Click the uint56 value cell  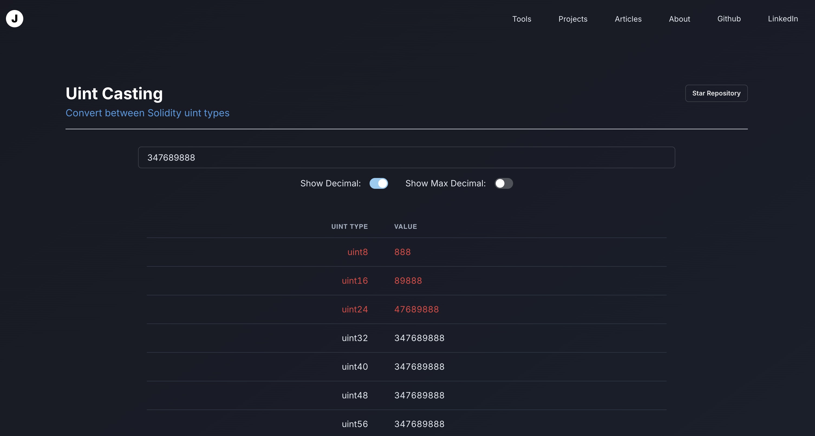(x=419, y=424)
